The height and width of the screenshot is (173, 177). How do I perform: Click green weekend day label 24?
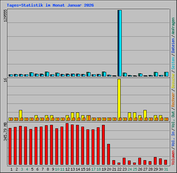[x=130, y=169]
